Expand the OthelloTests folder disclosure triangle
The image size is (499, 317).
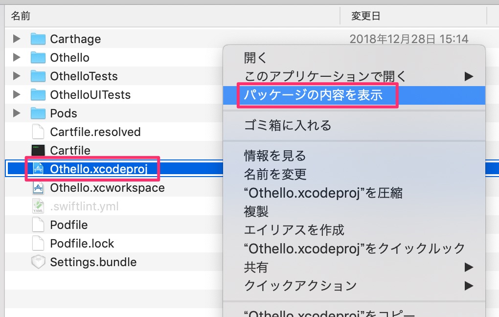click(16, 76)
